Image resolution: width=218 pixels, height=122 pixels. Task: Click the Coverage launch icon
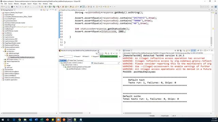(x=54, y=7)
